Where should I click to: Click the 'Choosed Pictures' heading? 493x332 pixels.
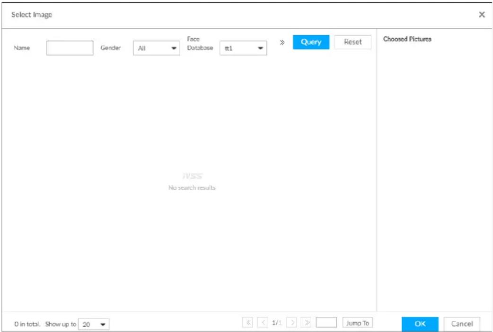[407, 39]
